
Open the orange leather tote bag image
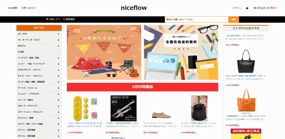tap(246, 101)
